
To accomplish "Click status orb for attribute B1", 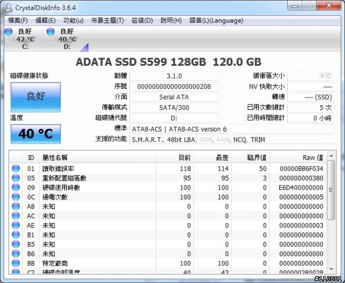I will 16,234.
